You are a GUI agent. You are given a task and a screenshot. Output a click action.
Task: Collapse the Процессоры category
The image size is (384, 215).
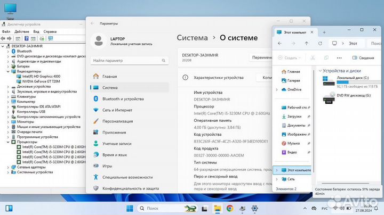point(8,142)
